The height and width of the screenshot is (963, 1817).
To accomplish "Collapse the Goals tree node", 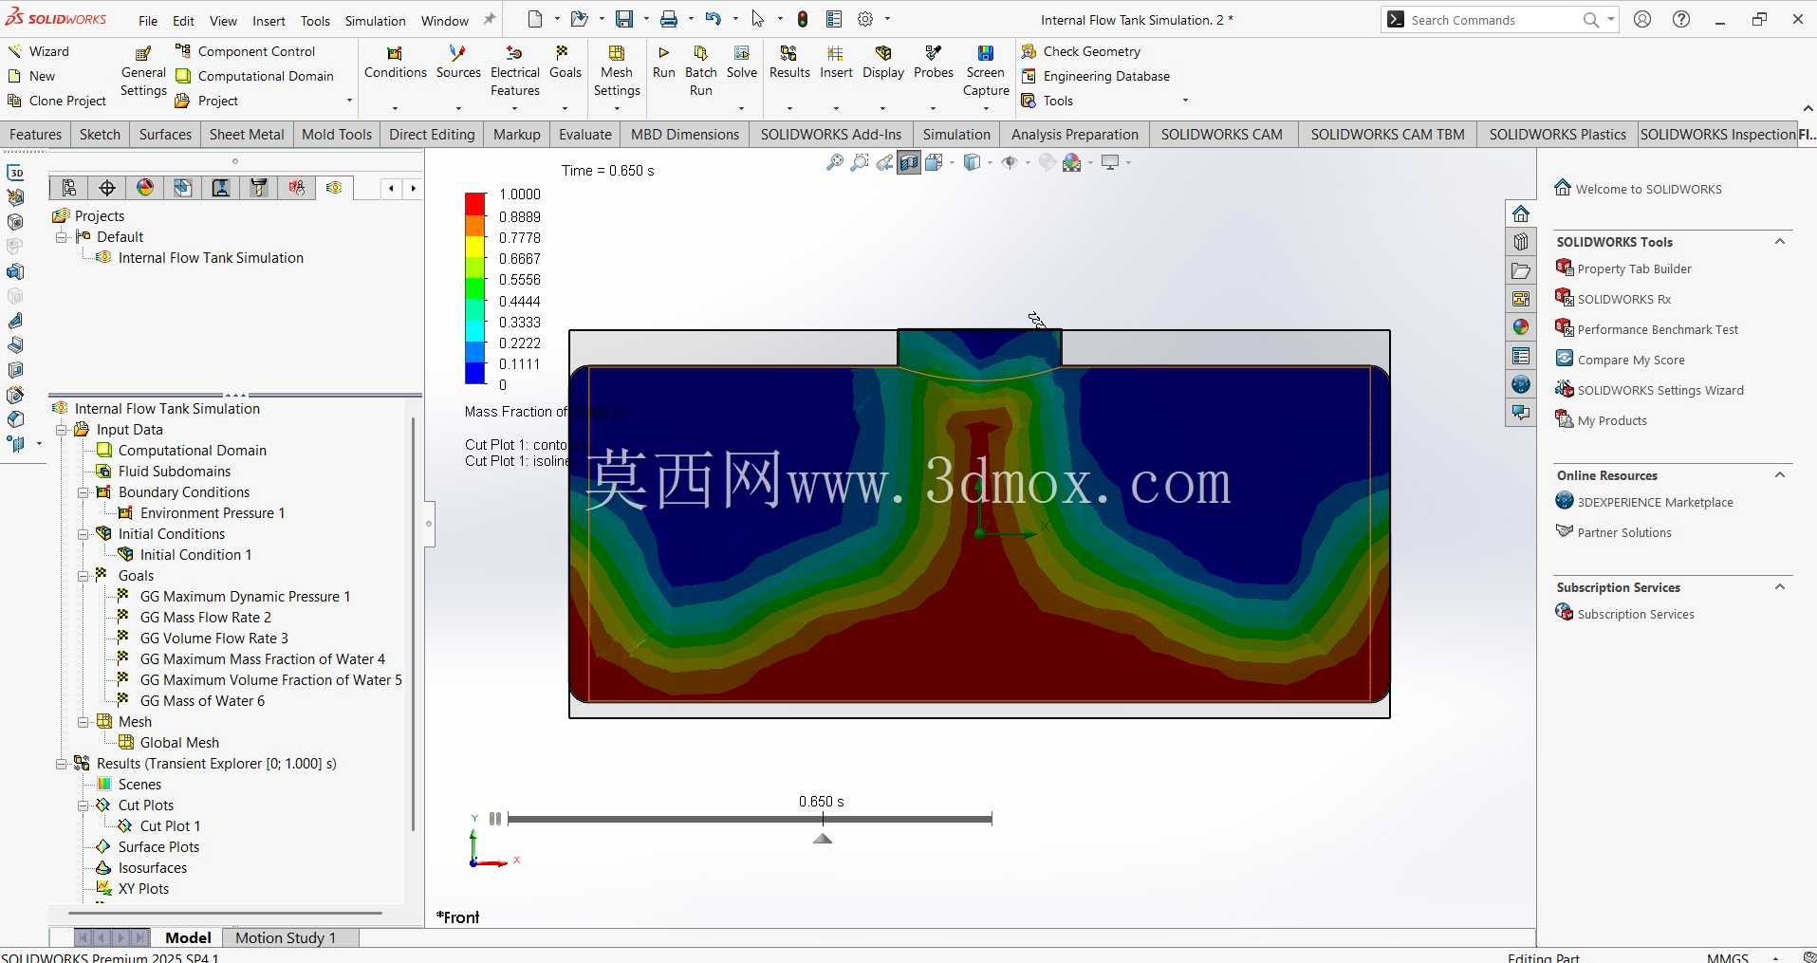I will coord(83,576).
